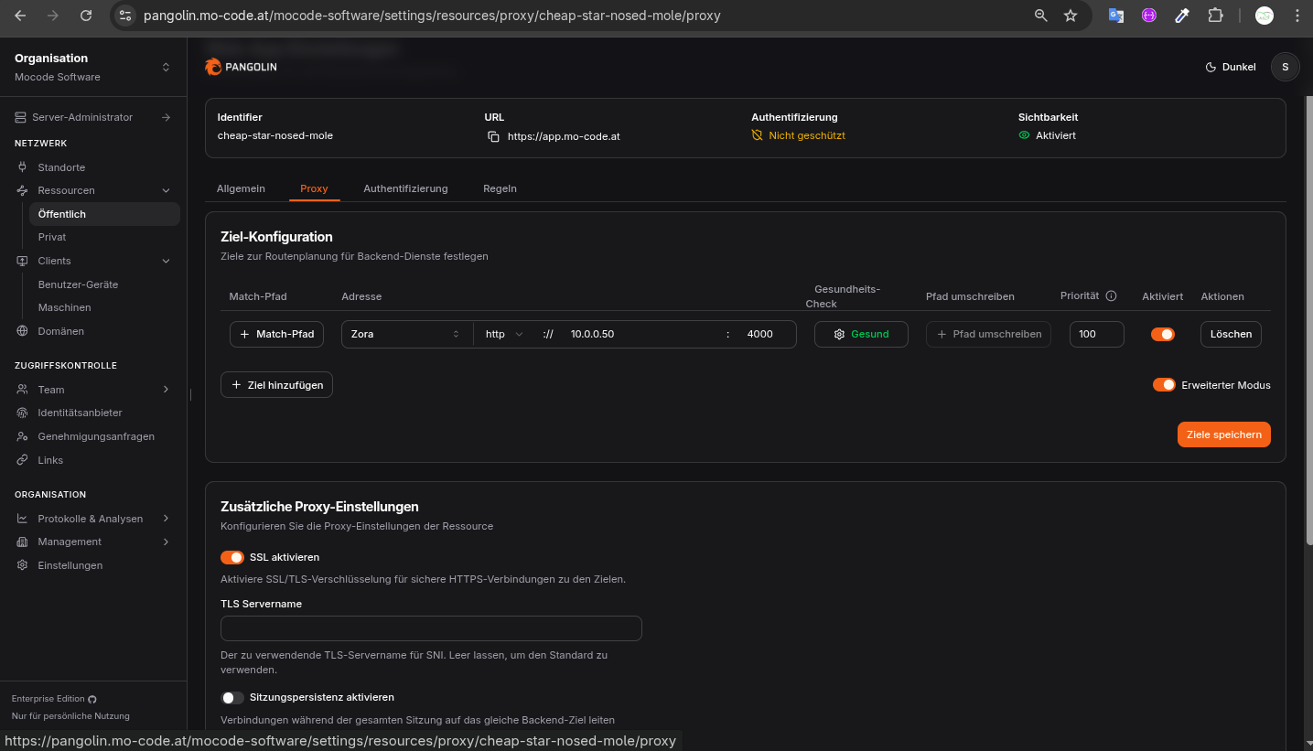Disable the target's Aktiviert toggle
The image size is (1313, 751).
pyautogui.click(x=1162, y=335)
